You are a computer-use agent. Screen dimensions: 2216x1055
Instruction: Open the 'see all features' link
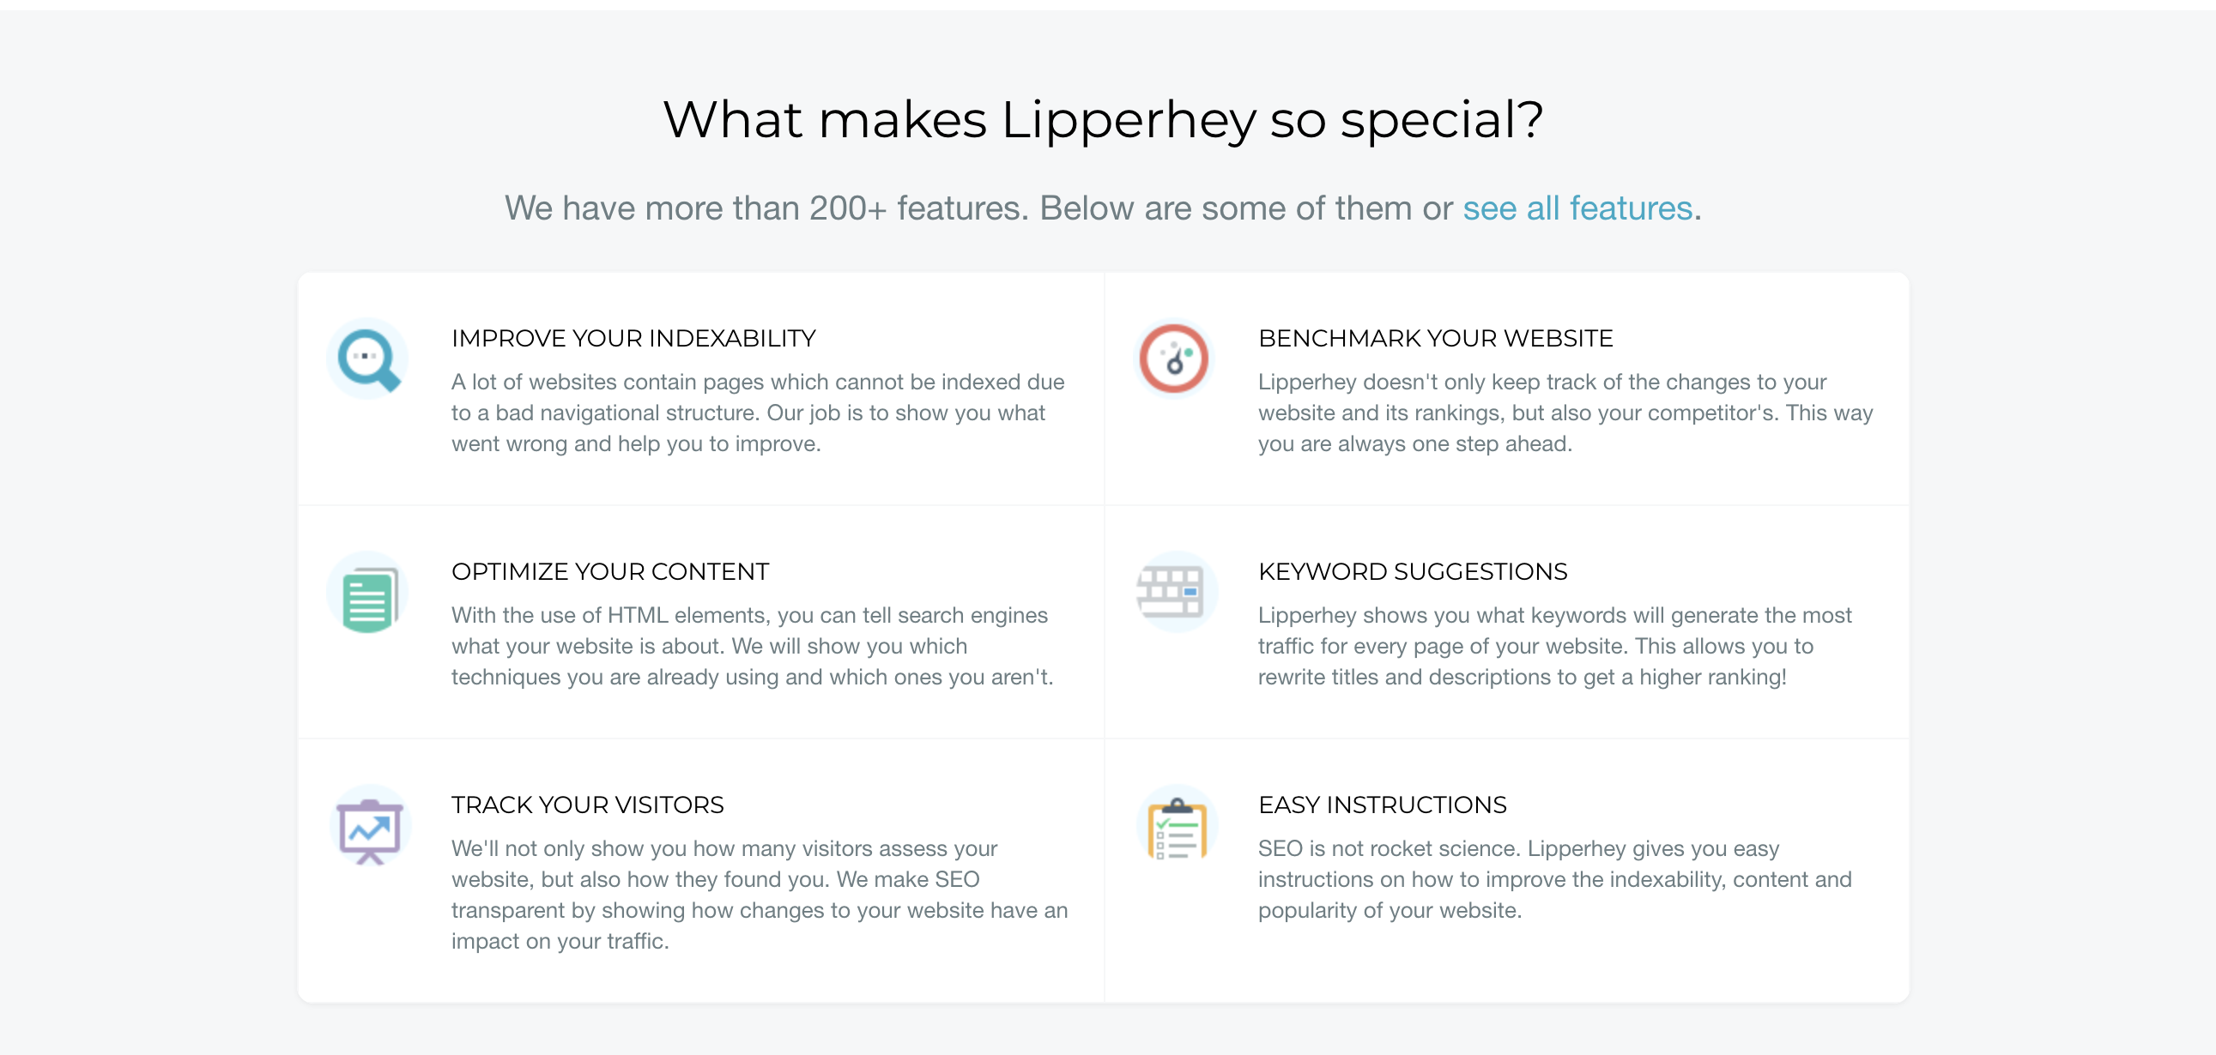click(1577, 208)
